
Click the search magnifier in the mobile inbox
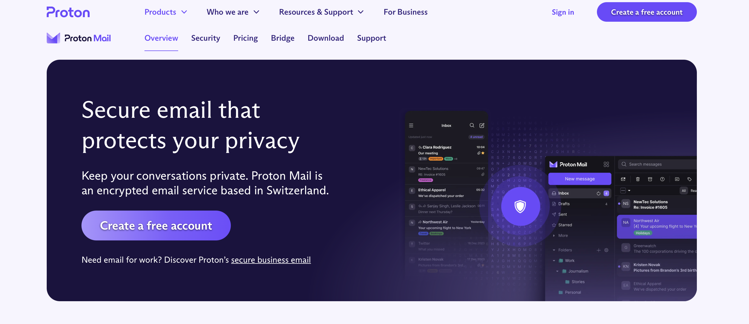pos(472,126)
